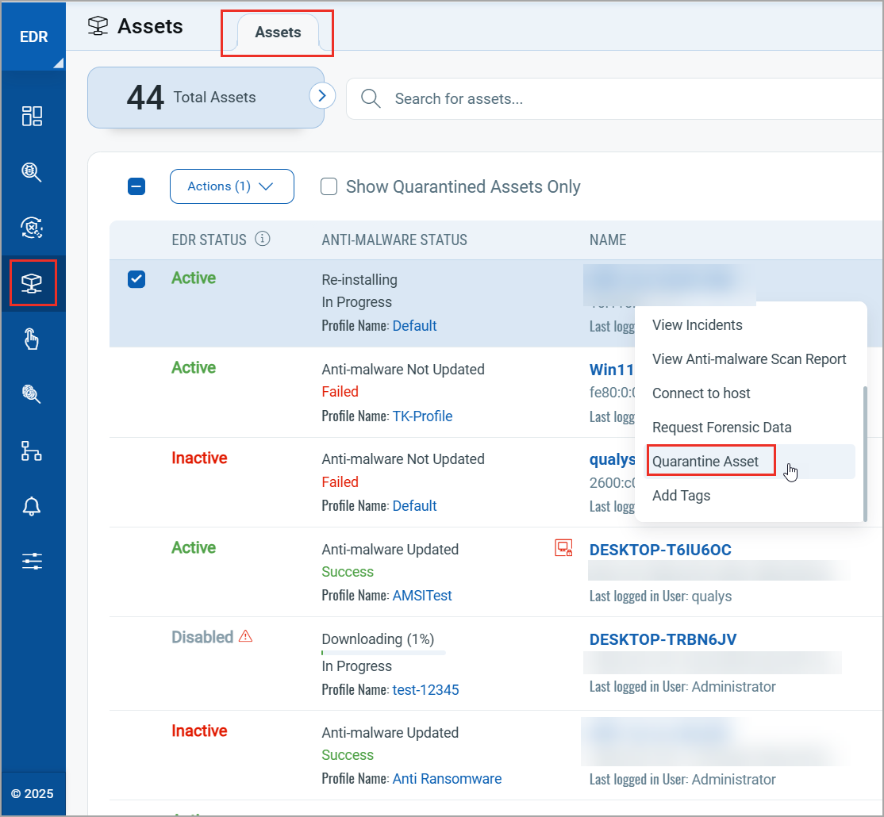Expand the Actions (1) dropdown

[x=232, y=186]
